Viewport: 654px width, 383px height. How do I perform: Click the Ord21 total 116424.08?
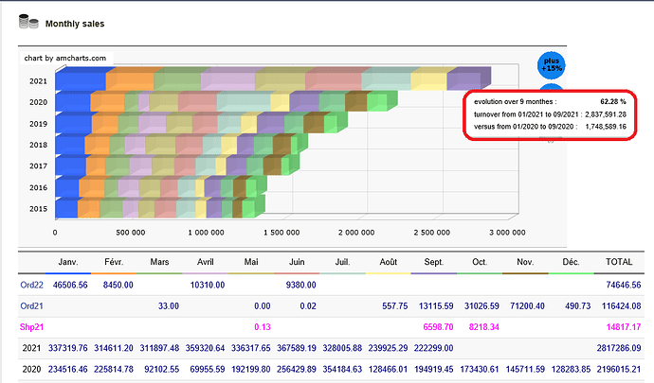(621, 306)
